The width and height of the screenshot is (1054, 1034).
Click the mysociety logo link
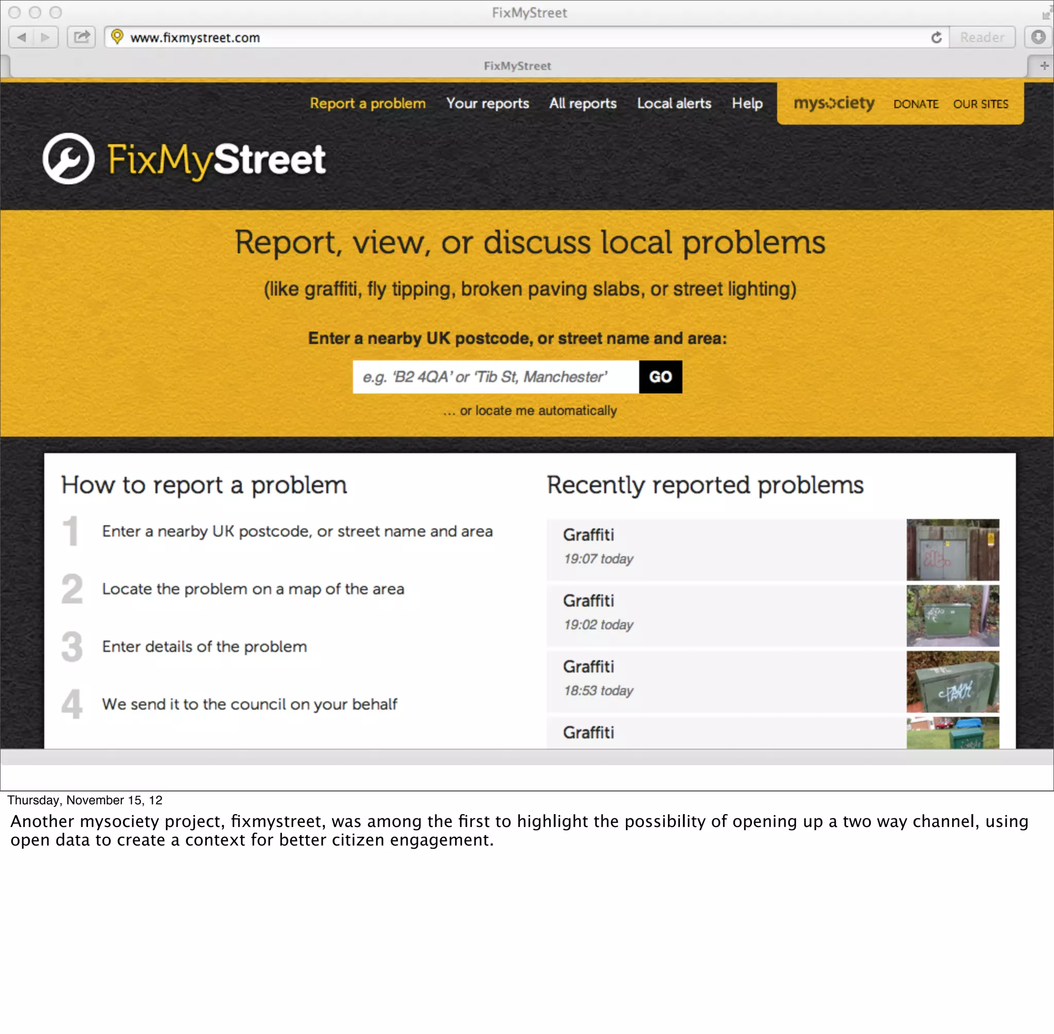point(834,102)
